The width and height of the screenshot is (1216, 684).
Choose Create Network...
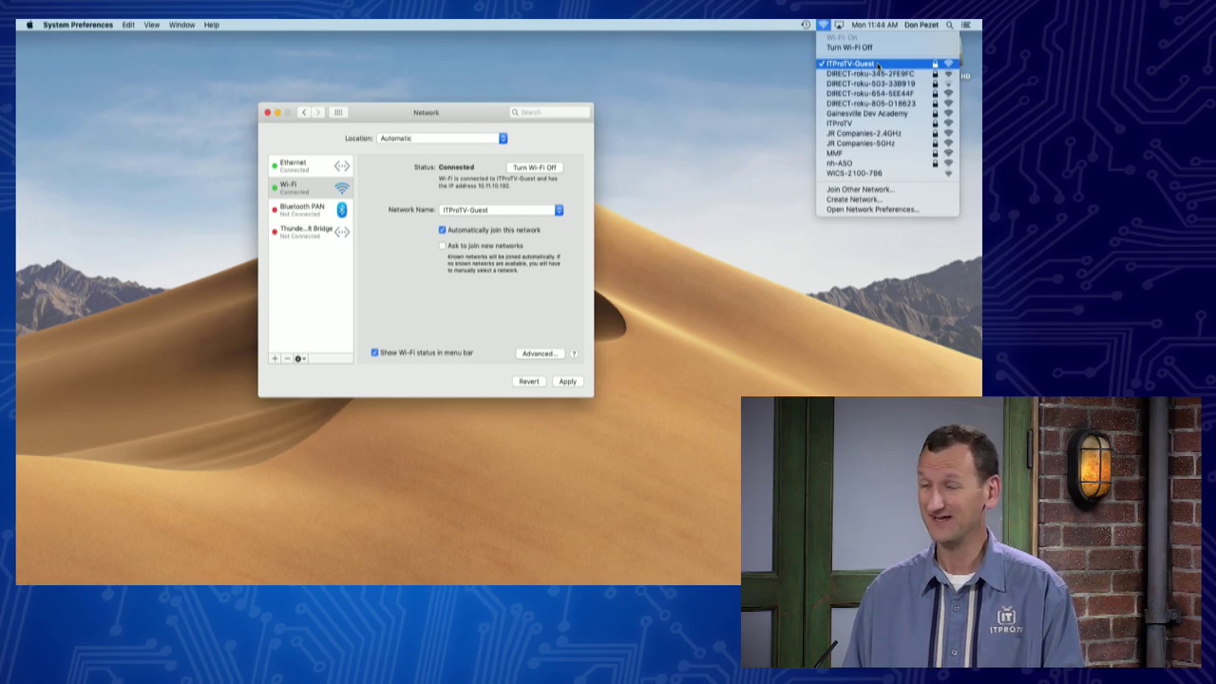(x=887, y=199)
